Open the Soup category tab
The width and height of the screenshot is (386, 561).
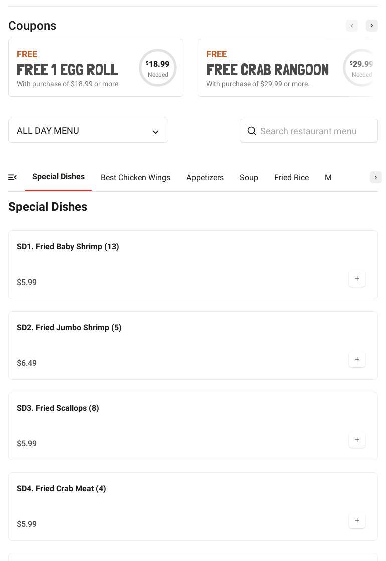249,178
